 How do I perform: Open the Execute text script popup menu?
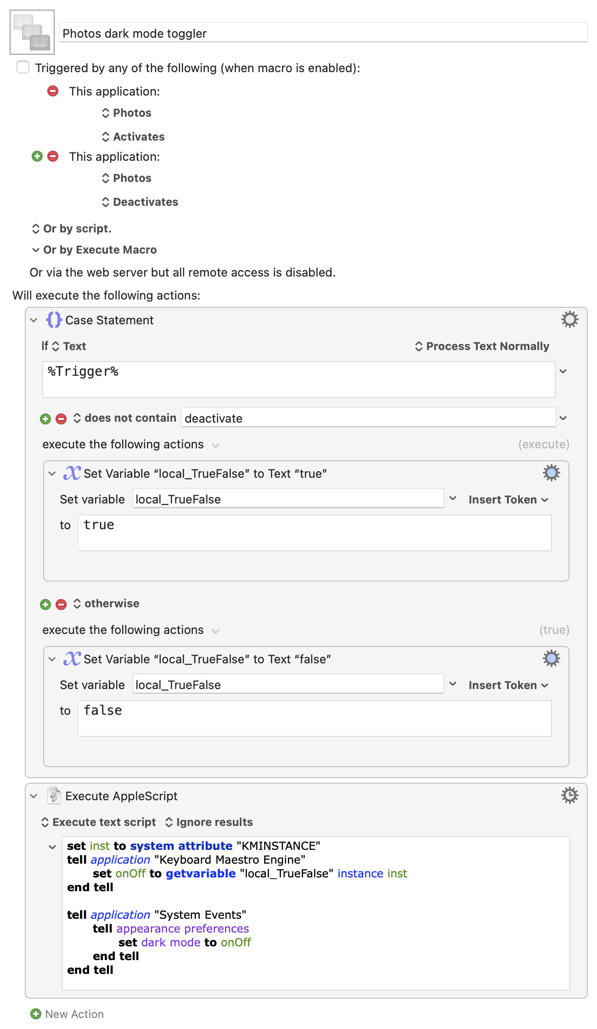[99, 822]
